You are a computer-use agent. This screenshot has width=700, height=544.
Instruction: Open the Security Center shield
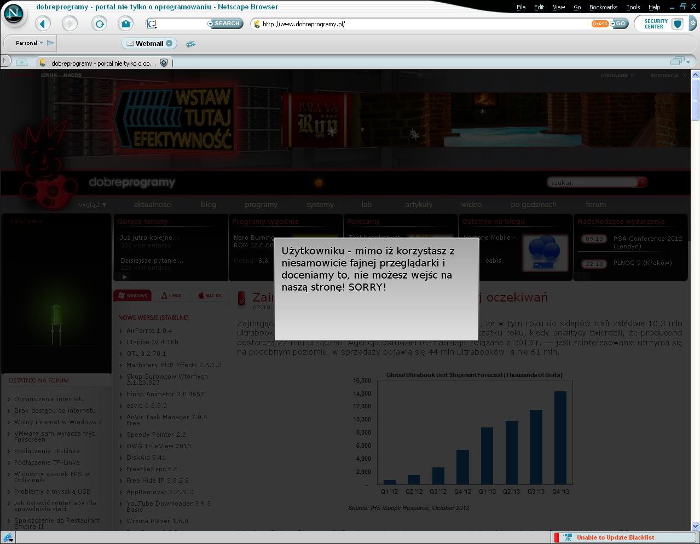pos(678,24)
